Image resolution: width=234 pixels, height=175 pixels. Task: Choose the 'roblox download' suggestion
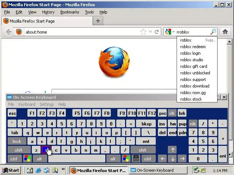(197, 86)
